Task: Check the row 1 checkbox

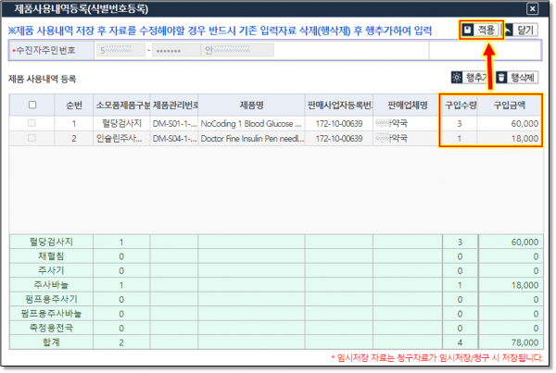Action: tap(33, 123)
